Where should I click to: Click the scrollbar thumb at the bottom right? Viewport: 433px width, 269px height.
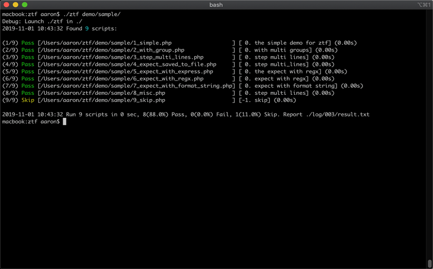click(x=429, y=263)
